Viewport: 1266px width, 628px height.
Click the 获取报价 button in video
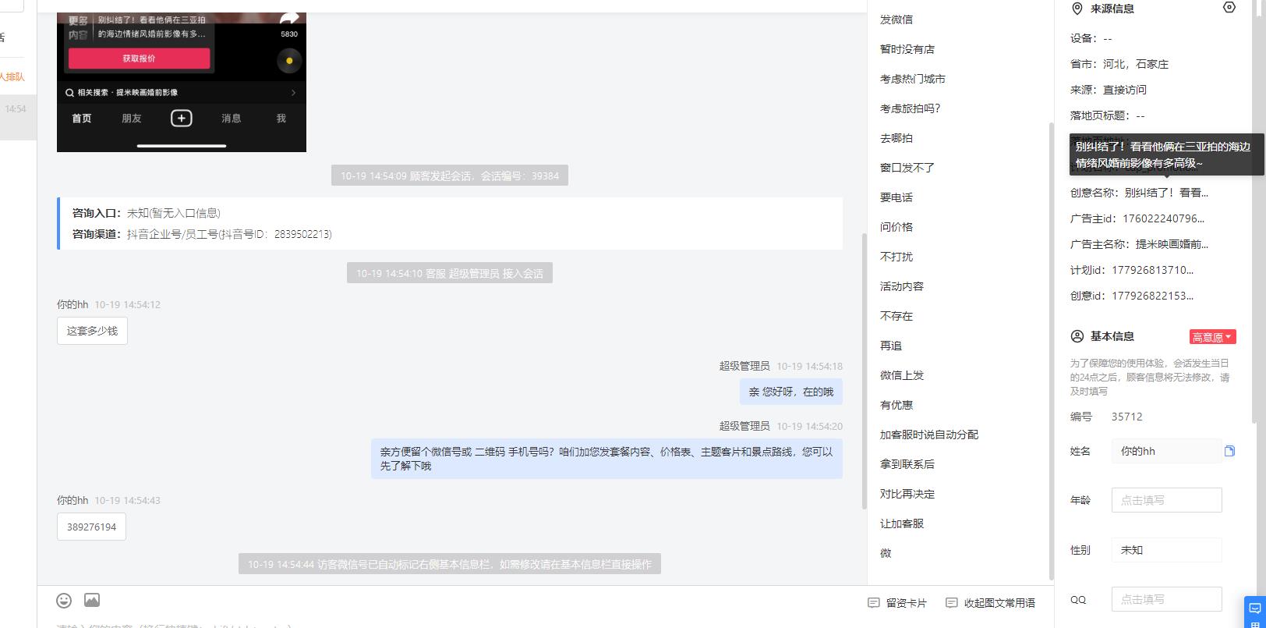click(x=140, y=59)
